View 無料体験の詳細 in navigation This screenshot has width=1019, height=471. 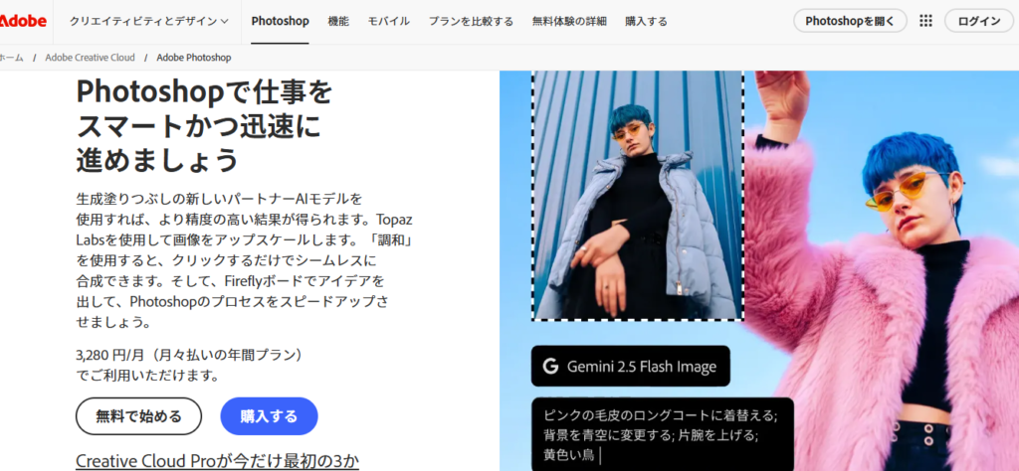point(569,22)
